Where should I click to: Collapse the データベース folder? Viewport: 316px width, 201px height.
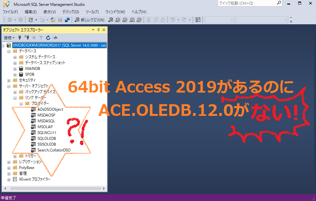9,51
